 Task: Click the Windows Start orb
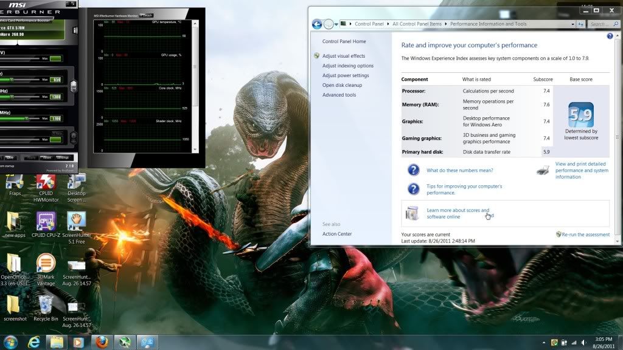click(x=11, y=342)
